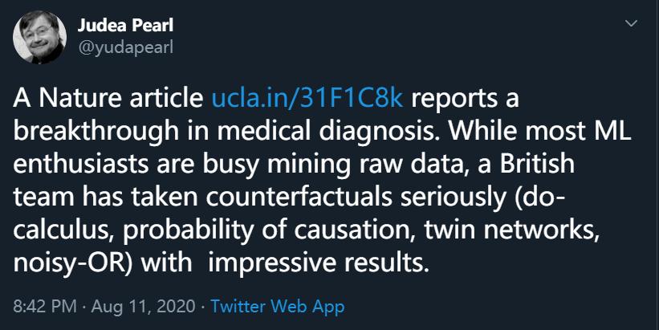Open the ucla.in/31F1C8k link

(306, 98)
